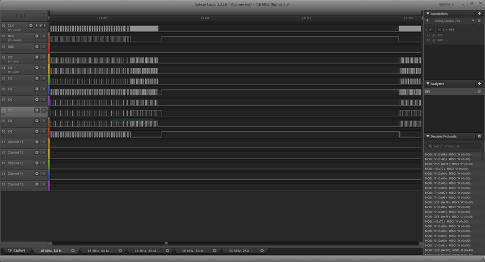
Task: Open gear on first 16 MHz tab
Action: [x=73, y=251]
